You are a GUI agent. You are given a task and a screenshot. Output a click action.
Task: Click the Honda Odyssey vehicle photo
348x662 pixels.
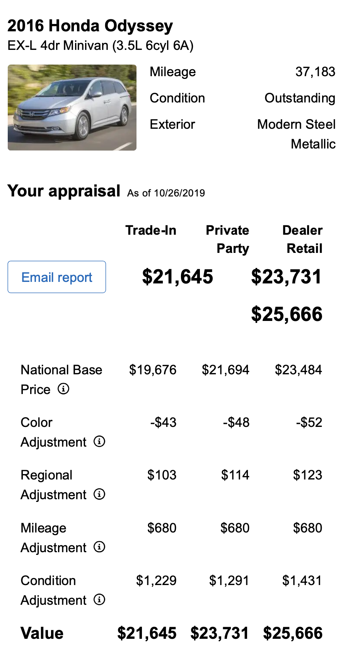72,107
